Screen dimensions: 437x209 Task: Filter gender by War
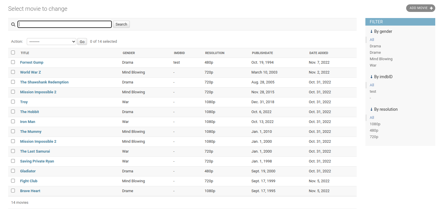(373, 65)
